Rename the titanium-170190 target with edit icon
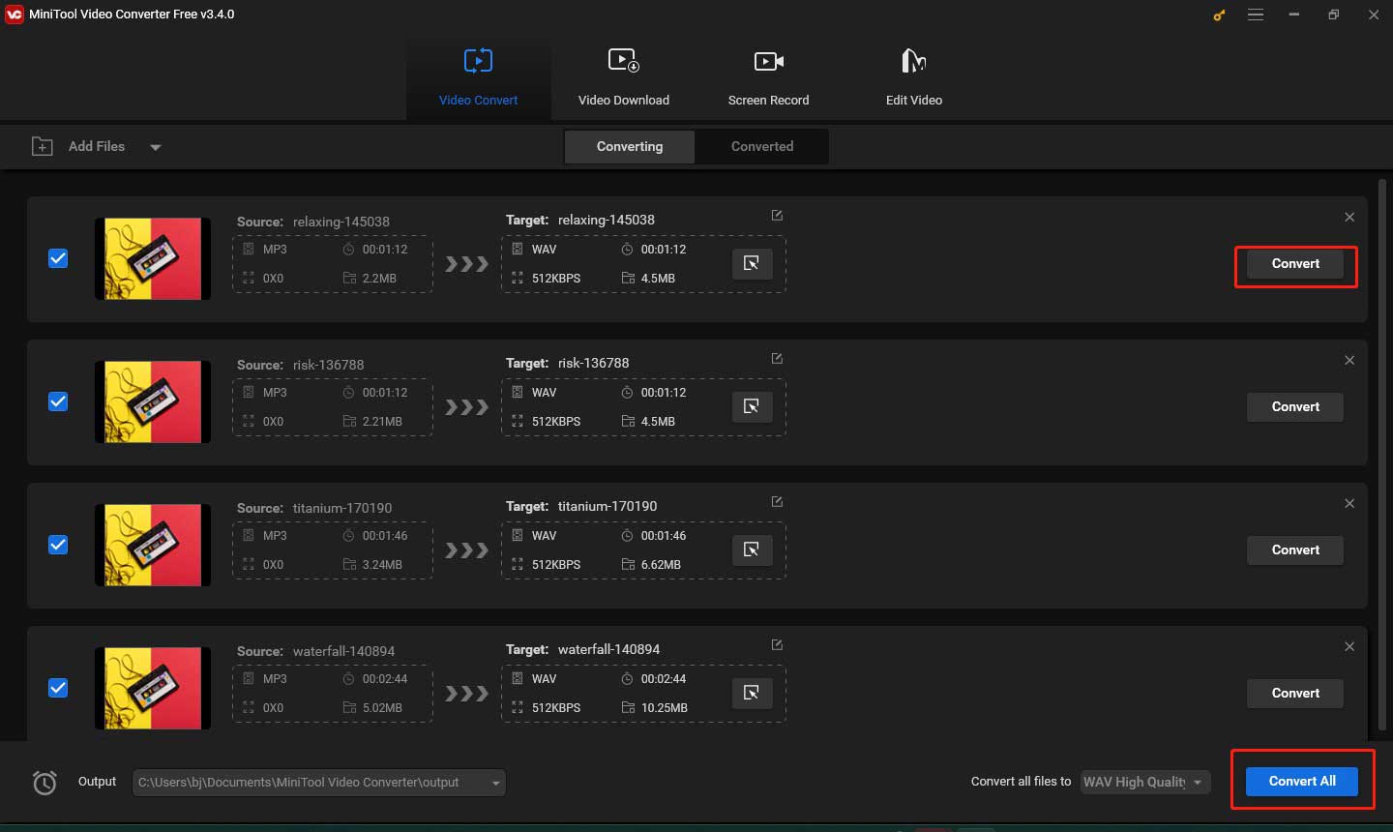1393x832 pixels. tap(777, 502)
